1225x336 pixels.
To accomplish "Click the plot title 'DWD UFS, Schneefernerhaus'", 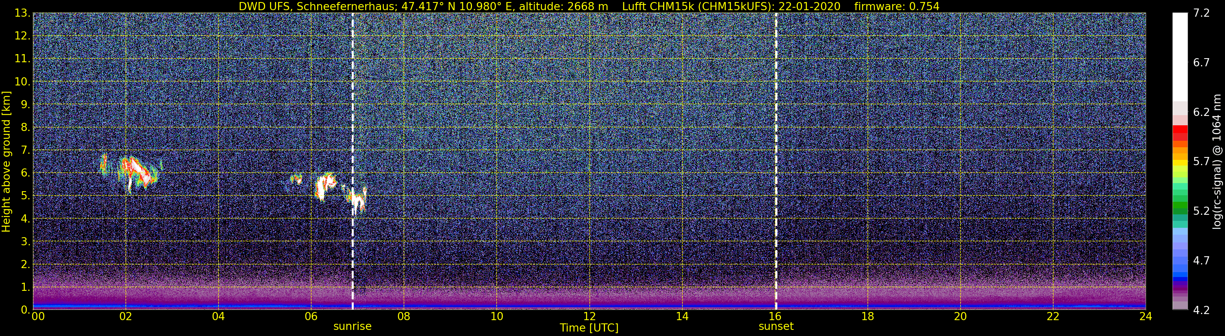I will 316,6.
